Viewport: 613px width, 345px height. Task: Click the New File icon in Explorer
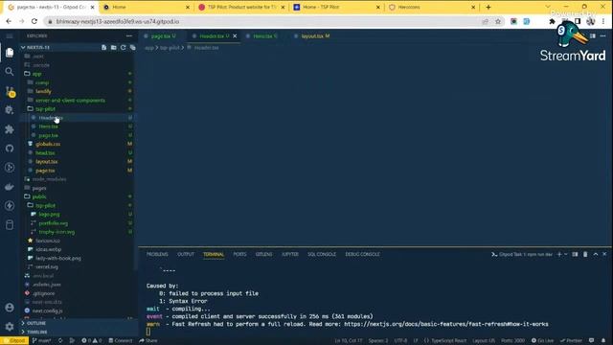tap(103, 47)
